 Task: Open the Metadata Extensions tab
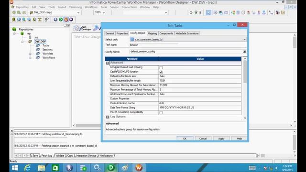point(187,33)
